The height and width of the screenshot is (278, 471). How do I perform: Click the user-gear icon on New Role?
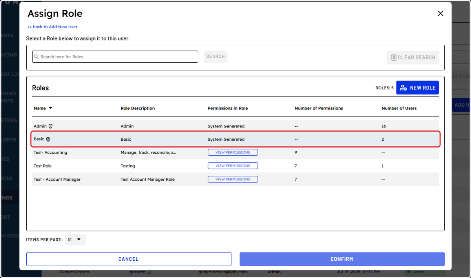(403, 88)
